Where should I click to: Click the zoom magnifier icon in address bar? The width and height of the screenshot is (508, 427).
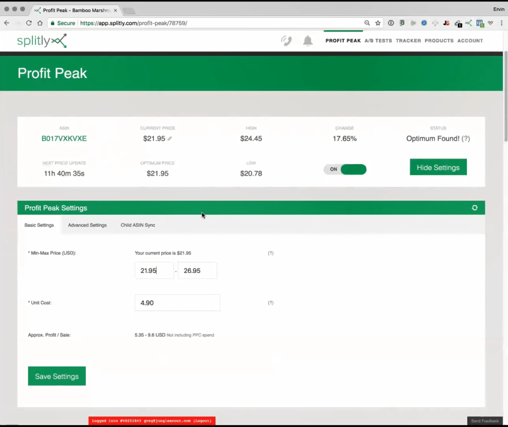click(x=367, y=23)
